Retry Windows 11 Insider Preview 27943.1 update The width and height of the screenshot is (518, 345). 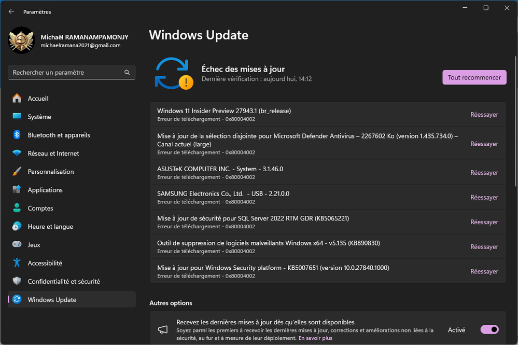point(484,114)
